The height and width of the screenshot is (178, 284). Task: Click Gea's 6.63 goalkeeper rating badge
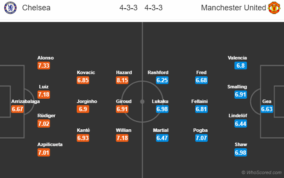(267, 109)
